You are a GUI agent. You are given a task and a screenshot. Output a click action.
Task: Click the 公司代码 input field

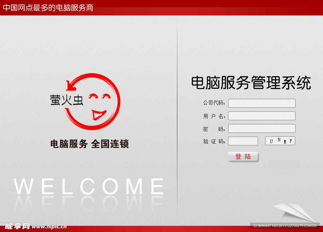(x=261, y=103)
